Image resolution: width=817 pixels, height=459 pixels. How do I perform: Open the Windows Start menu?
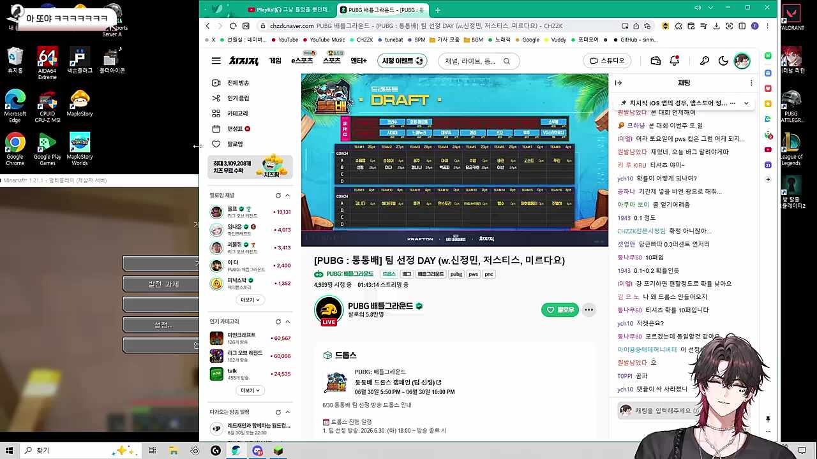(9, 451)
